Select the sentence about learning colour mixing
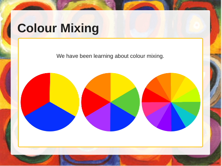222x166 pixels. click(x=110, y=56)
